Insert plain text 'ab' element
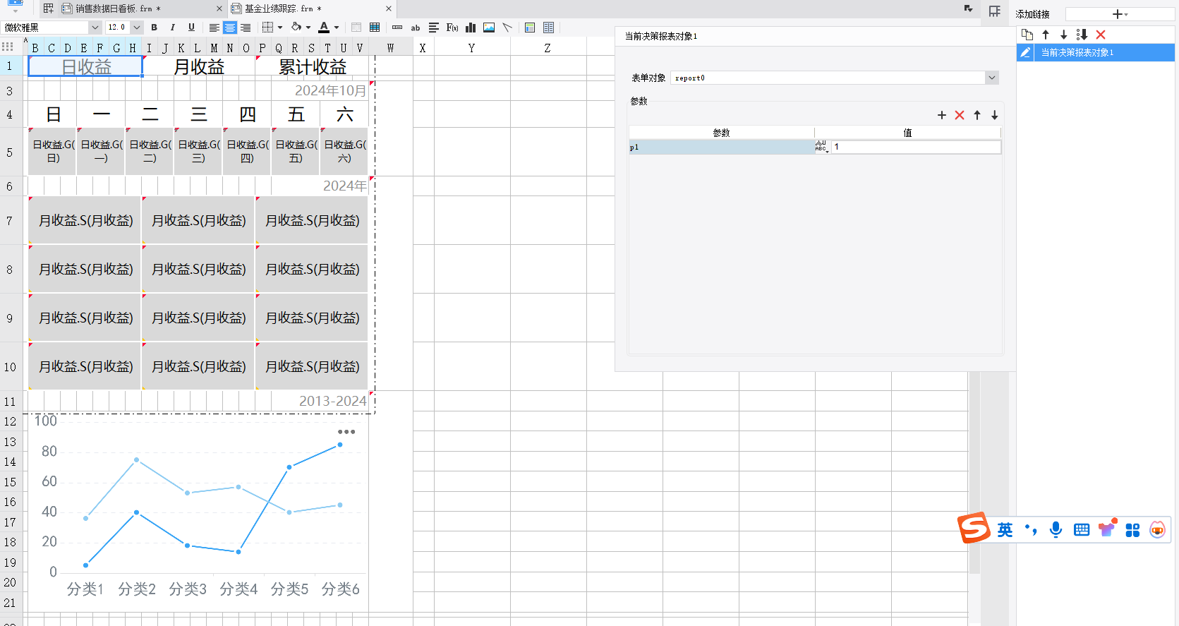 pyautogui.click(x=416, y=28)
